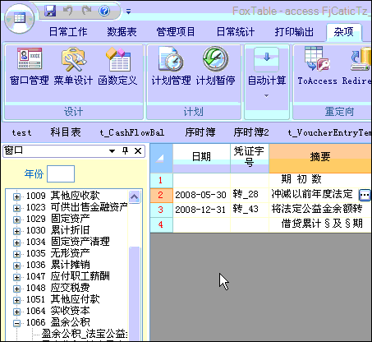Open the 菜单设计 menu design tool
The image size is (372, 342).
(x=73, y=59)
